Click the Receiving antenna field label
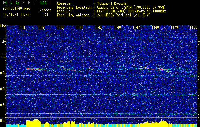The width and height of the screenshot is (200, 127). (73, 14)
